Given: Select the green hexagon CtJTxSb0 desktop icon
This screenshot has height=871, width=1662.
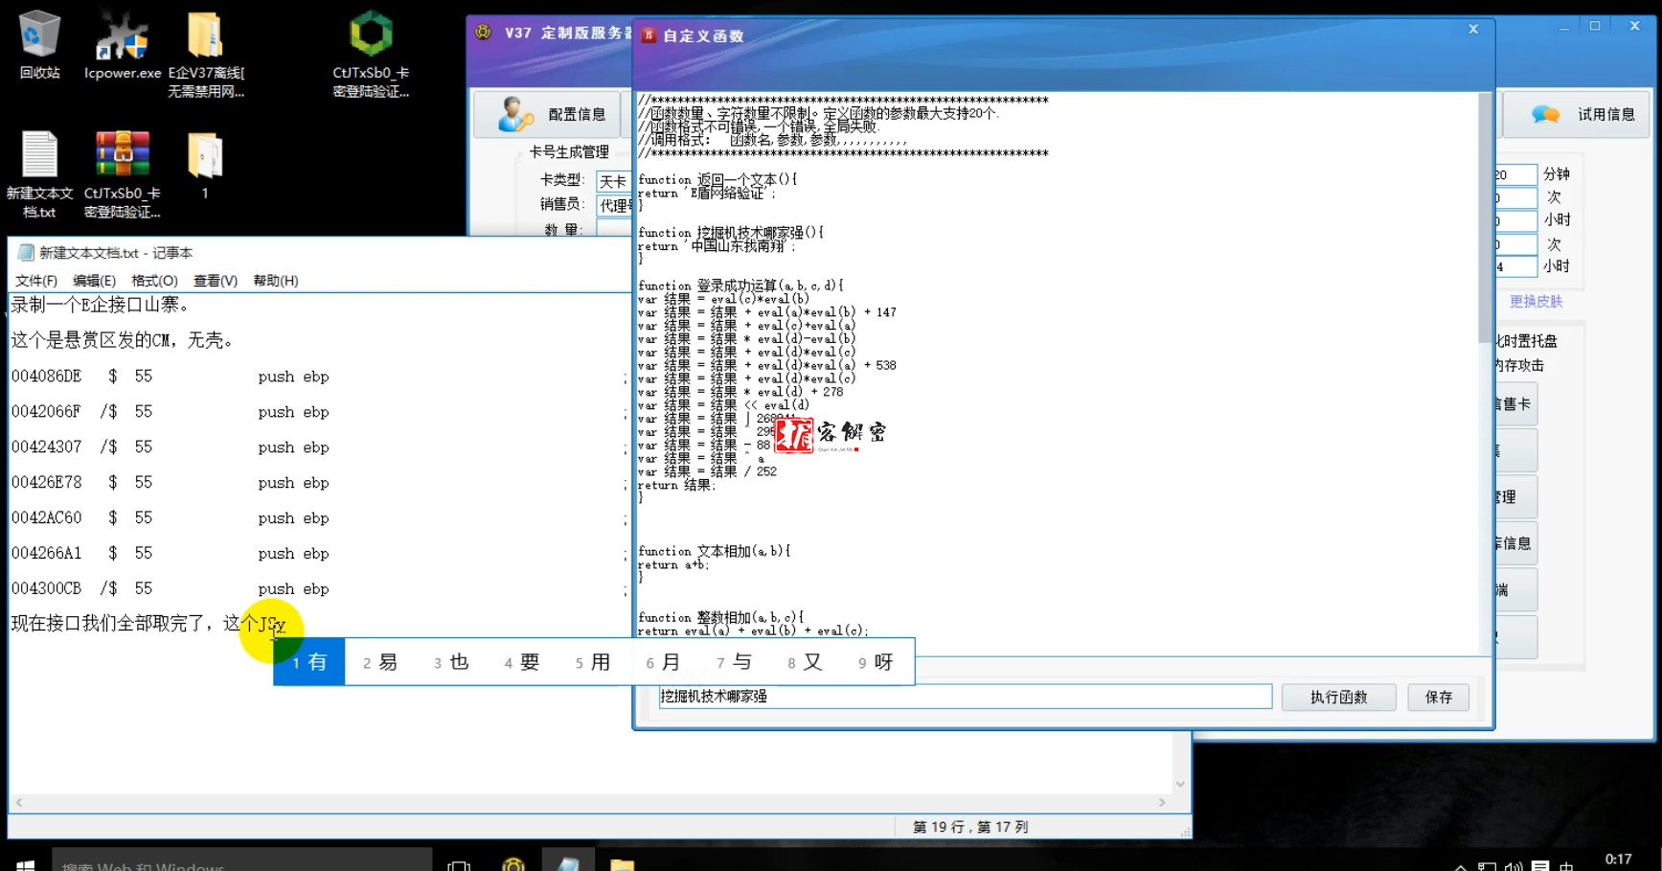Looking at the screenshot, I should click(x=371, y=54).
